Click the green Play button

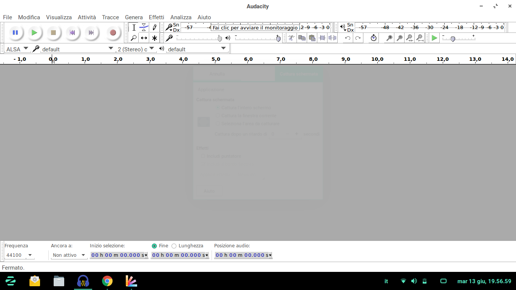tap(34, 32)
